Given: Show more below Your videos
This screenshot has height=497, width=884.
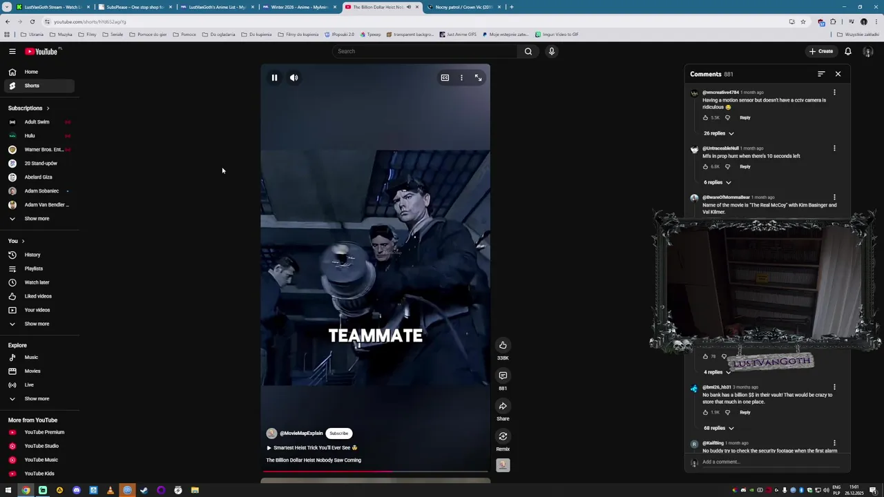Looking at the screenshot, I should pos(39,324).
